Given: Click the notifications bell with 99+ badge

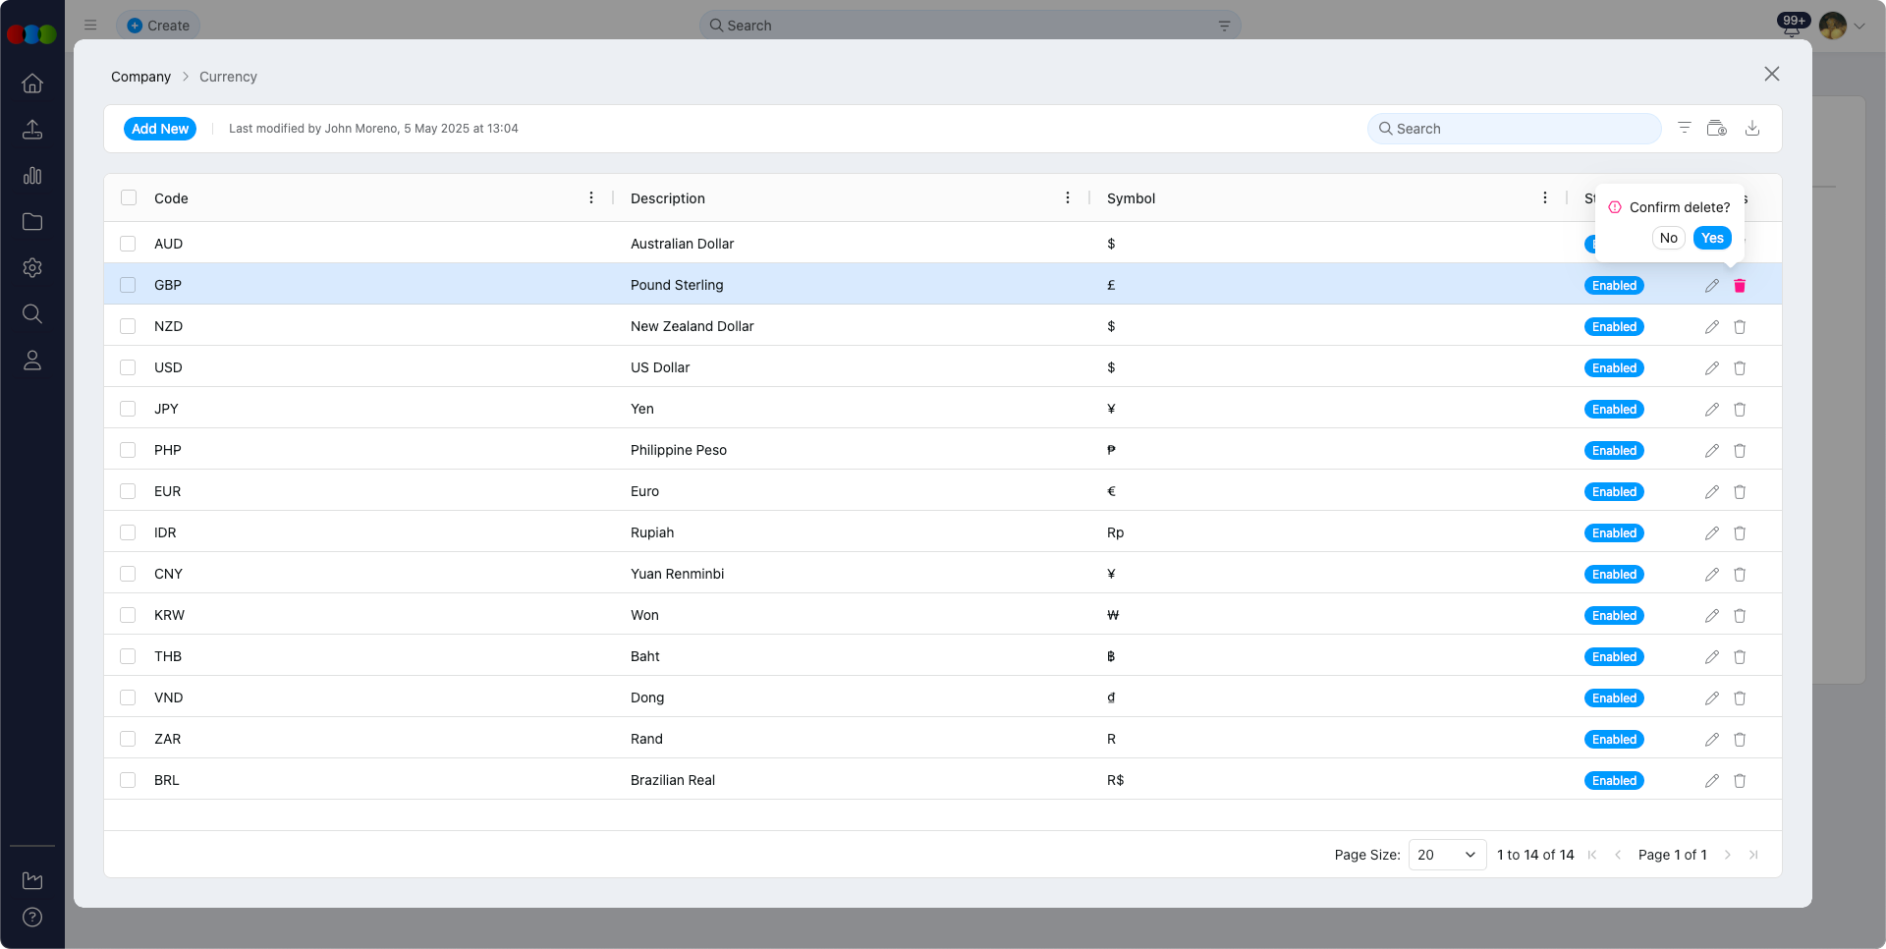Looking at the screenshot, I should pos(1791,27).
